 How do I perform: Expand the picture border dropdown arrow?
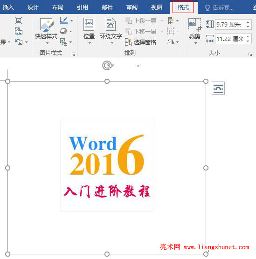[x=71, y=20]
